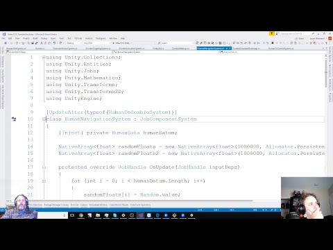Click the Attach to Unity button
Image resolution: width=333 pixels, height=250 pixels.
pos(121,43)
